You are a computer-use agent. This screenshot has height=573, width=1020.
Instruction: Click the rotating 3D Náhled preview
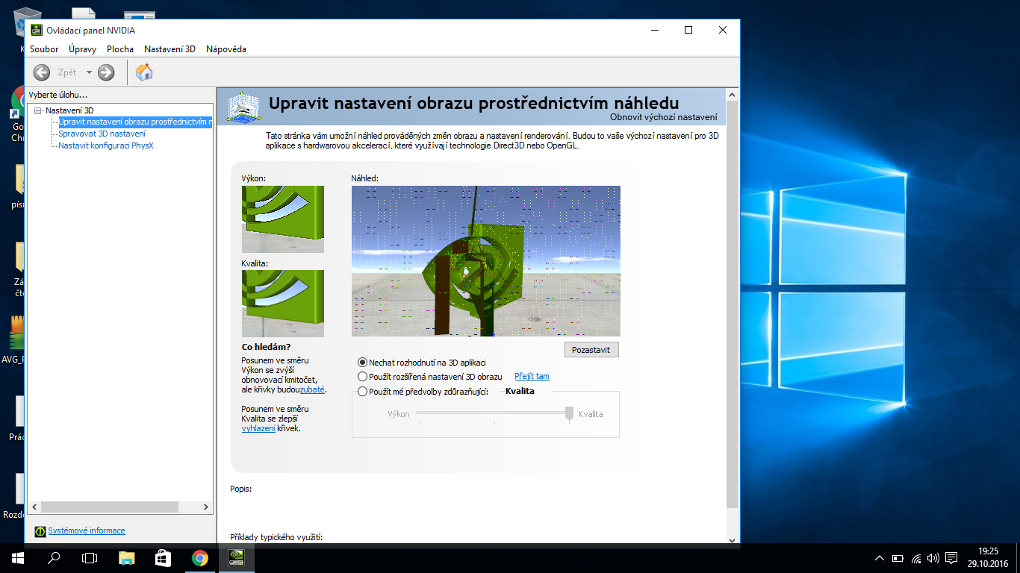486,261
